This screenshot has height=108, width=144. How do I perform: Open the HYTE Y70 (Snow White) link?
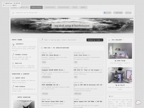click(x=51, y=55)
